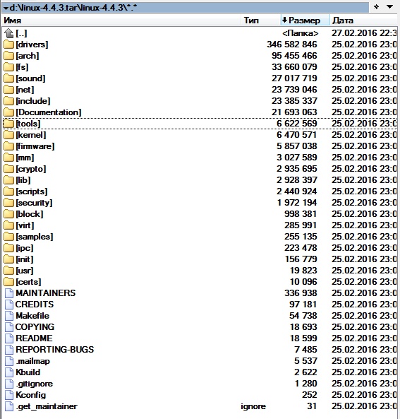Click the Makefile file icon

tap(9, 316)
